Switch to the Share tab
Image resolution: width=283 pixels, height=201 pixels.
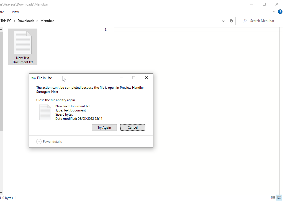(2, 12)
